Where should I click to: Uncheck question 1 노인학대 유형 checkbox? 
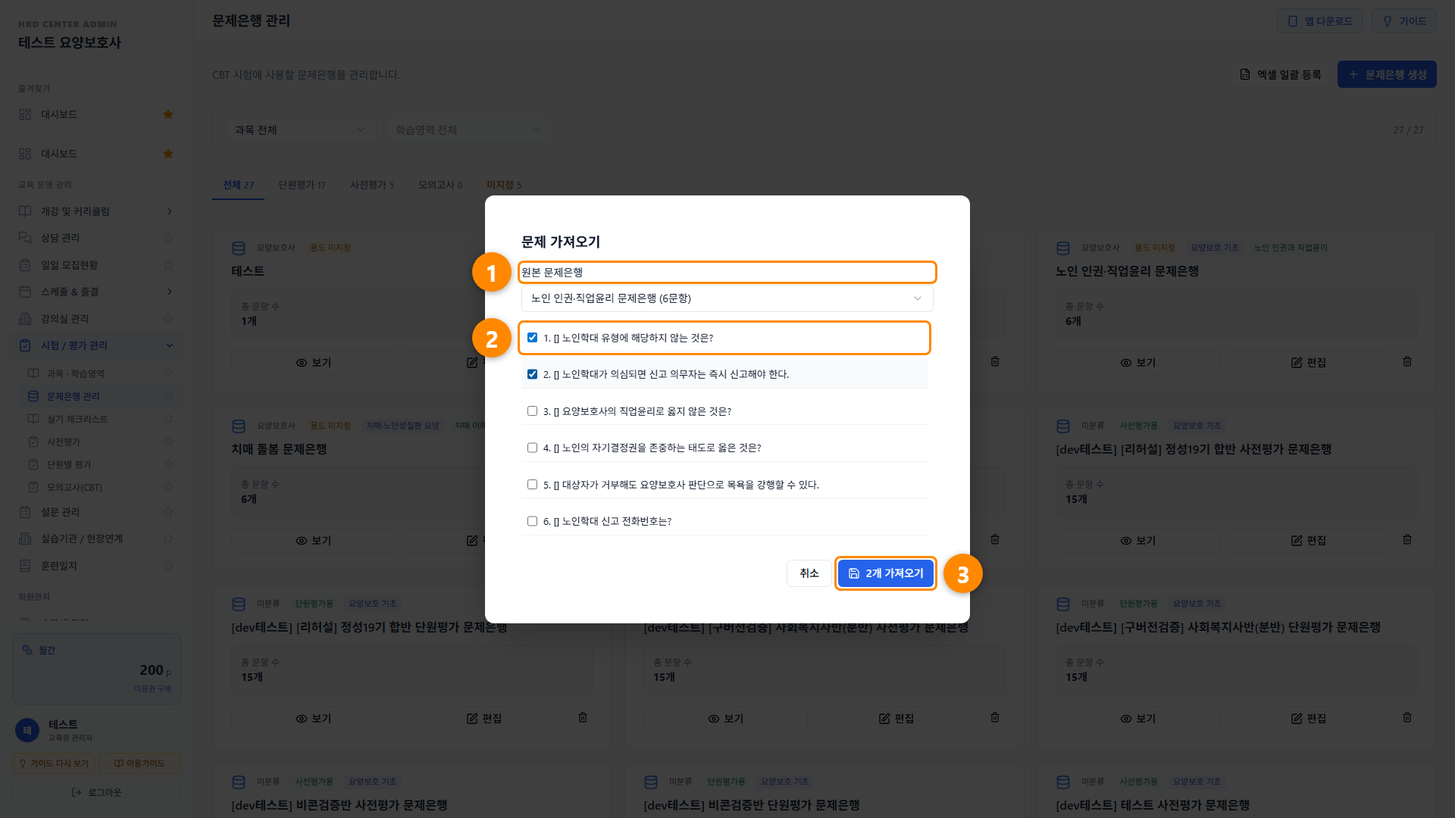click(x=532, y=338)
